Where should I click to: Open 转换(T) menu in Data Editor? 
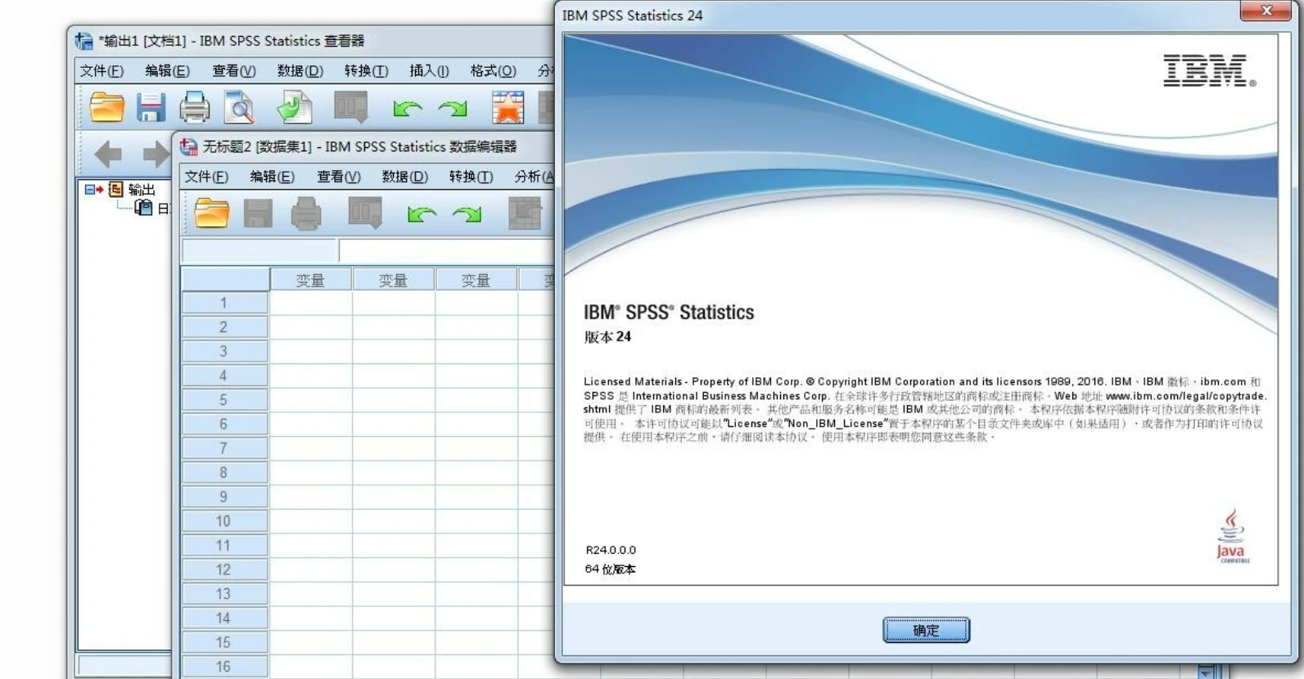pos(471,177)
